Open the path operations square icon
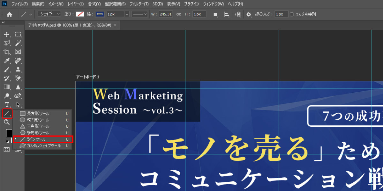Screen dimensions: 383x191 [215, 14]
